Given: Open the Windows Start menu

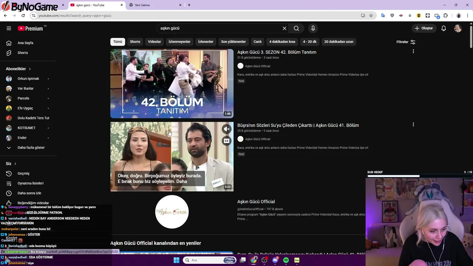Looking at the screenshot, I should point(176,260).
